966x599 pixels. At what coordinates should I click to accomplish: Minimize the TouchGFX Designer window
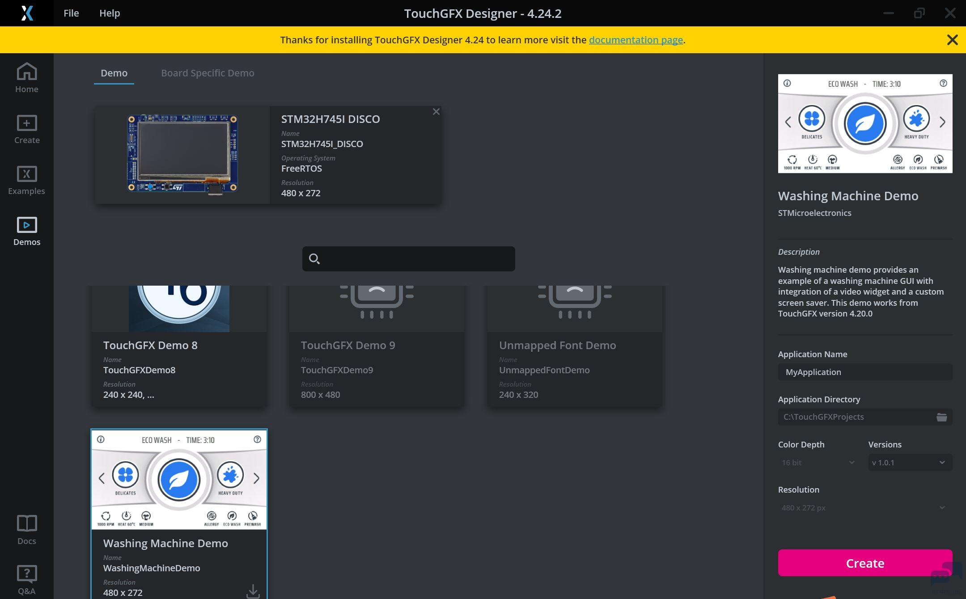(888, 13)
